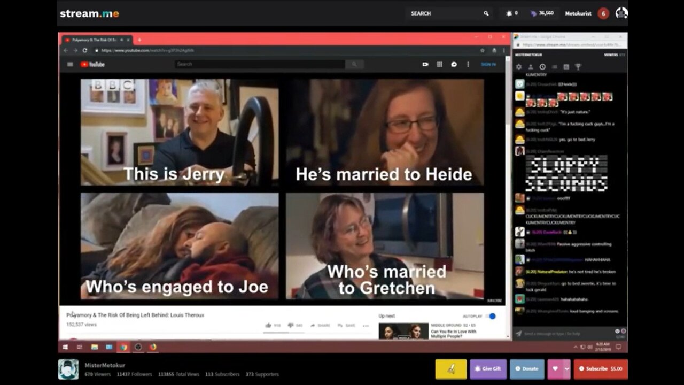684x385 pixels.
Task: Open the Chrome extension icon
Action: tap(494, 50)
